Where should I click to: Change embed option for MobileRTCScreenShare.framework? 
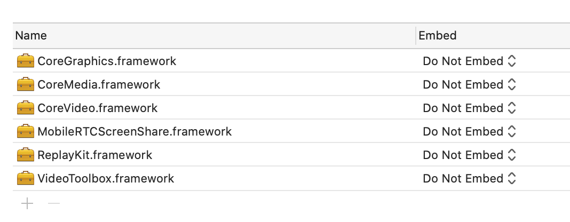pyautogui.click(x=469, y=131)
